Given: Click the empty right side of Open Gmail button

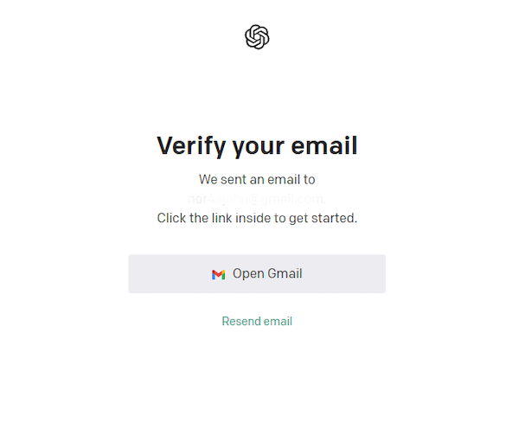Looking at the screenshot, I should [x=344, y=274].
